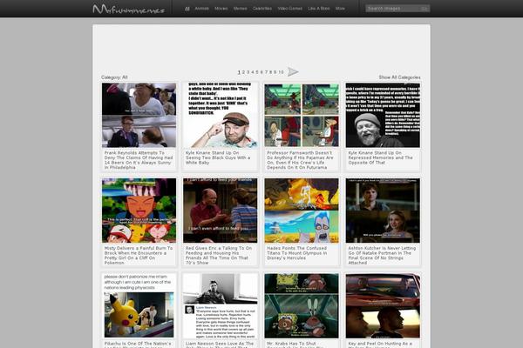The width and height of the screenshot is (523, 348).
Task: Open the Like A Boss category
Action: click(x=318, y=9)
